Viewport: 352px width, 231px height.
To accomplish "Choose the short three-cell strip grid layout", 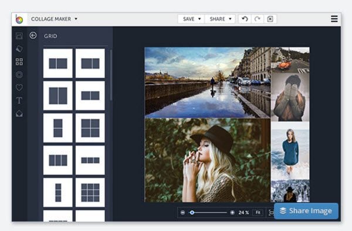I will click(x=90, y=160).
